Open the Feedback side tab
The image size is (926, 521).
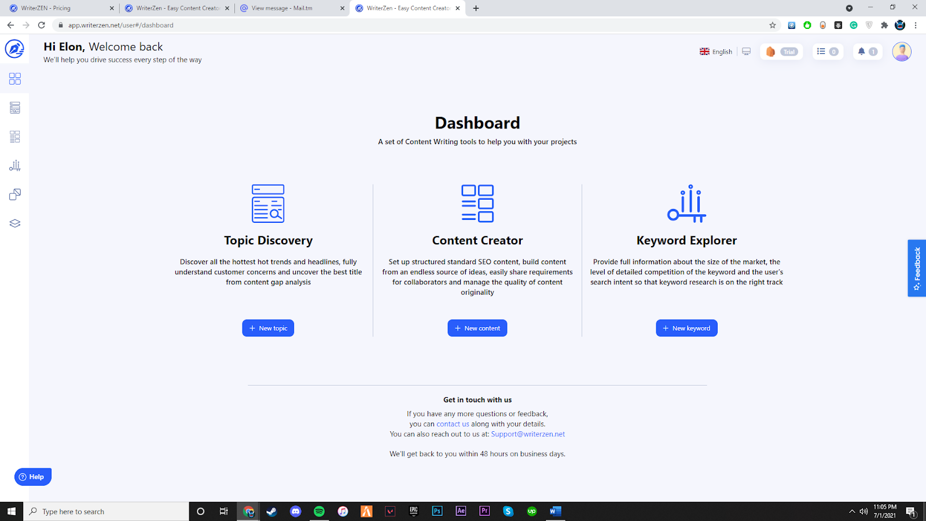[x=917, y=268]
